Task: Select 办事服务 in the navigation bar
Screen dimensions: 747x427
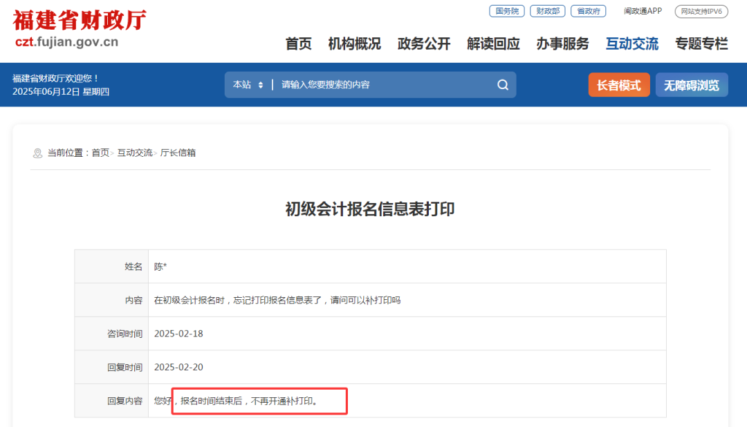Action: [562, 44]
